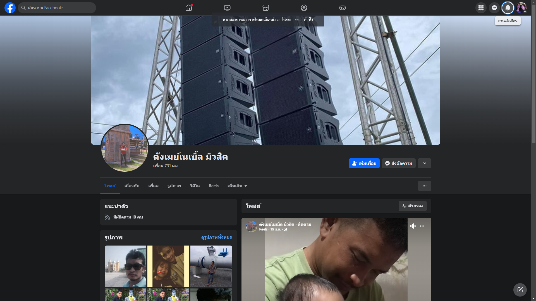Open the ดูรูปภาพทั้งหมด link
The width and height of the screenshot is (536, 301).
tap(217, 237)
